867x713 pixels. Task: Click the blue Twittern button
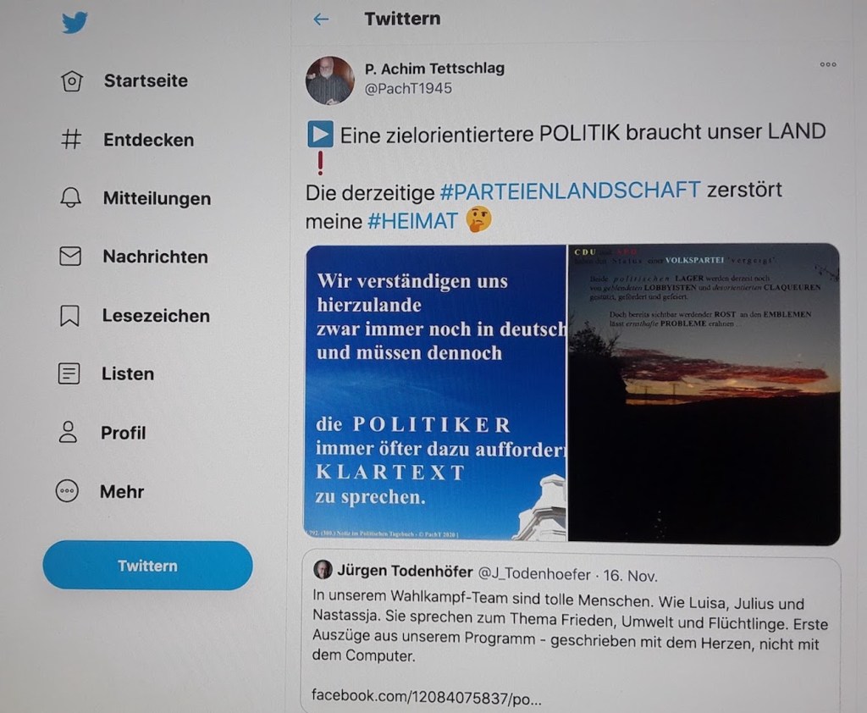[x=147, y=566]
